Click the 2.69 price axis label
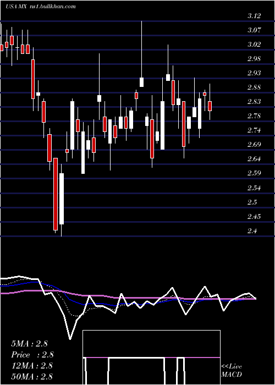 coord(254,145)
